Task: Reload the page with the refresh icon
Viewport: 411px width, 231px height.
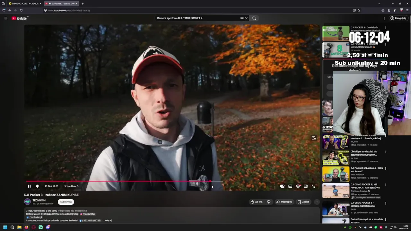Action: click(x=21, y=10)
